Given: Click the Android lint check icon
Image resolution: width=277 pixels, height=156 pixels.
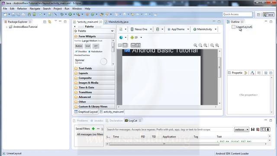Looking at the screenshot, I should pyautogui.click(x=40, y=14).
